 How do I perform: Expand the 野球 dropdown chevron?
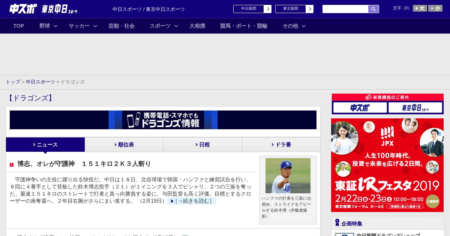tap(55, 26)
